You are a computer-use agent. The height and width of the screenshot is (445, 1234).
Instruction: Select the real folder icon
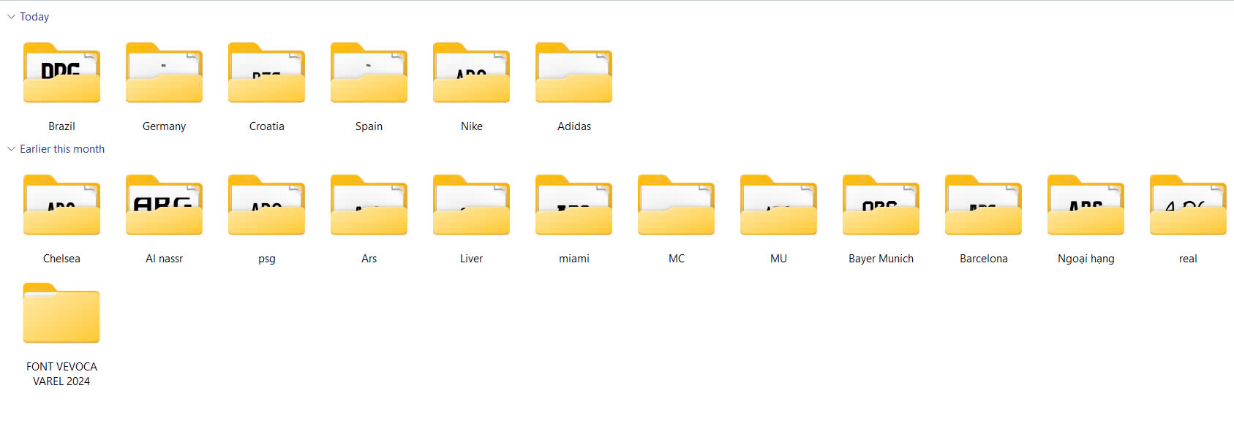(x=1188, y=205)
